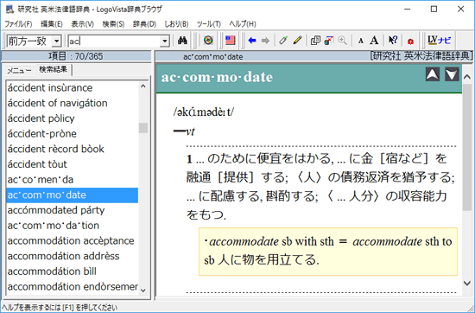Click the US flag dictionary icon
This screenshot has width=475, height=313.
(x=231, y=41)
